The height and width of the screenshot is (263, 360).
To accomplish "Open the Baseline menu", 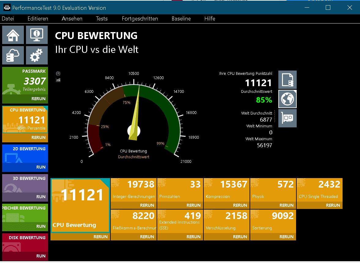I will click(x=181, y=19).
